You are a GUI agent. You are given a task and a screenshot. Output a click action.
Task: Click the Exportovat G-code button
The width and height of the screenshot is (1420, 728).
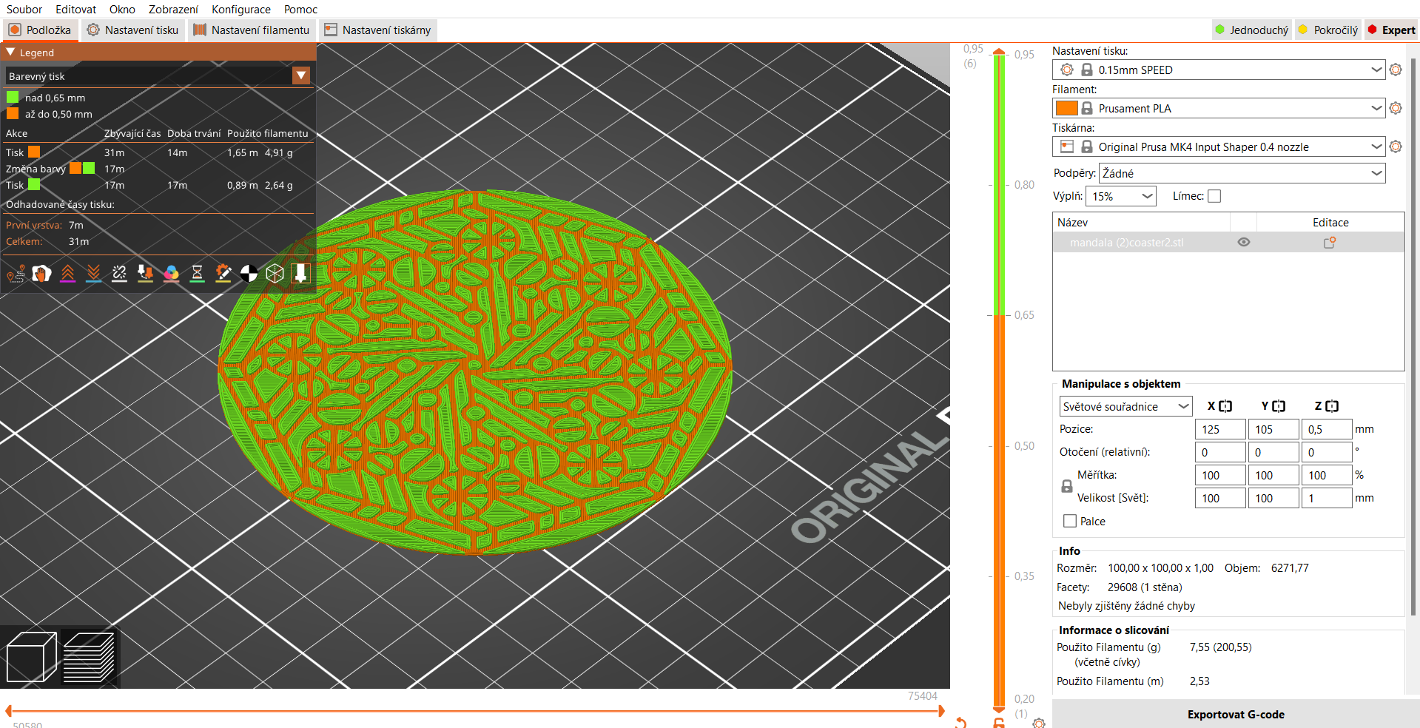(1235, 714)
